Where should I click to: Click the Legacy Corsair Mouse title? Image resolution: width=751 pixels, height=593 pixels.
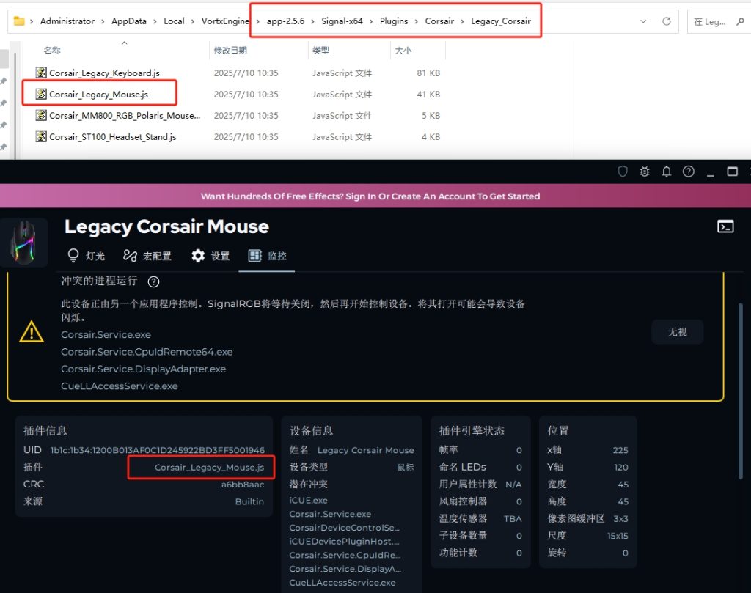166,226
